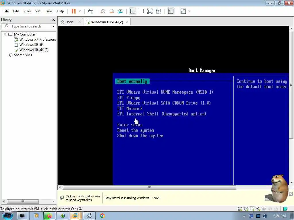
Task: Open the Tabs menu
Action: coord(49,11)
